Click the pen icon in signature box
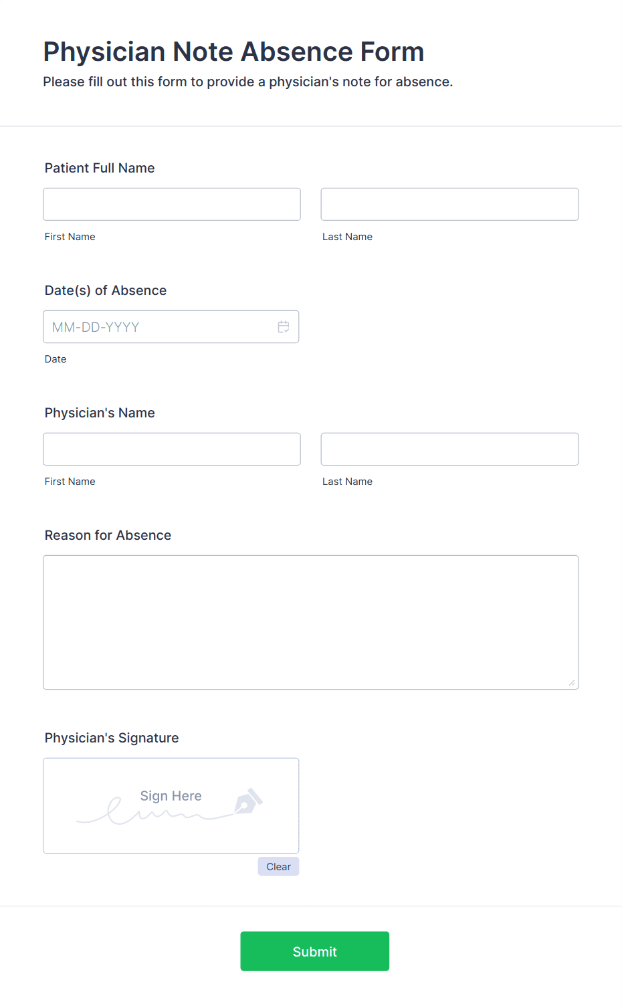Viewport: 622px width, 1004px height. click(x=247, y=802)
